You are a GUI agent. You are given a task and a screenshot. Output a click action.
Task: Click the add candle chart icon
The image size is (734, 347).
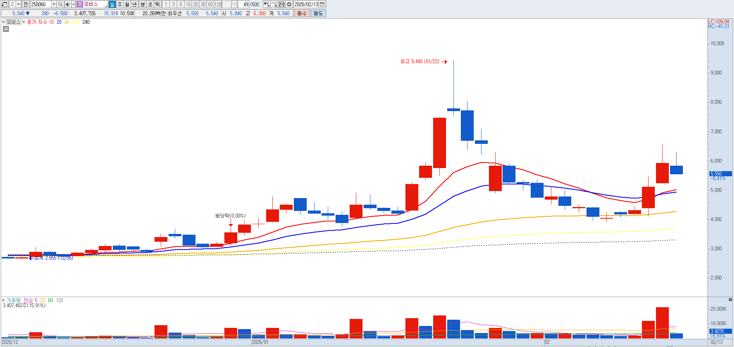267,4
